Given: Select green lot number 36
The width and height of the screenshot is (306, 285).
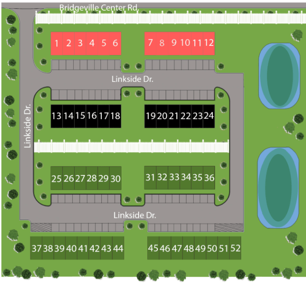Looking at the screenshot, I should click(209, 177).
